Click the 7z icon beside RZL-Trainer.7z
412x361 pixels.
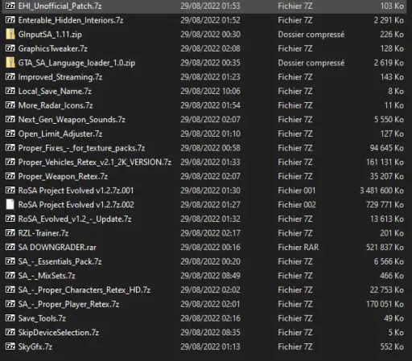tap(10, 233)
